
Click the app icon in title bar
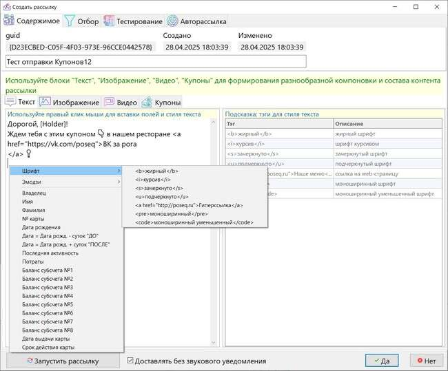[x=6, y=6]
